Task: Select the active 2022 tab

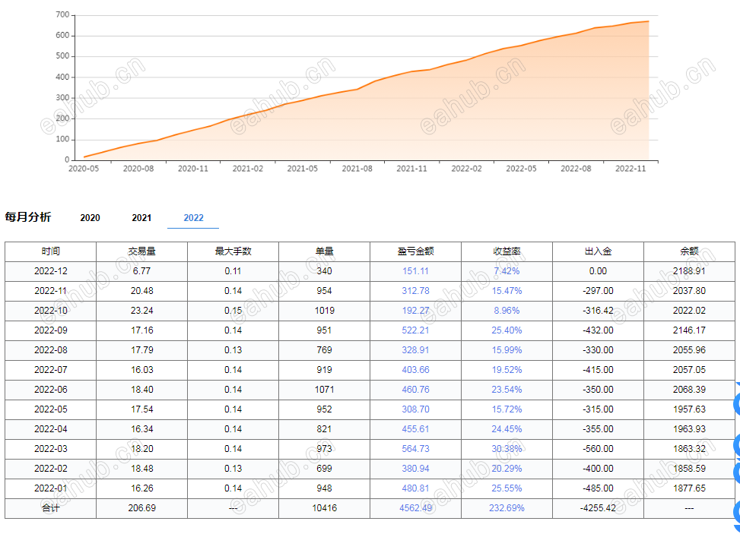Action: 193,218
